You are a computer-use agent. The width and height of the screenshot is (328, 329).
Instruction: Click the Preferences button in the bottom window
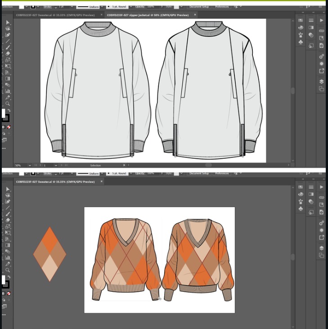pos(221,173)
